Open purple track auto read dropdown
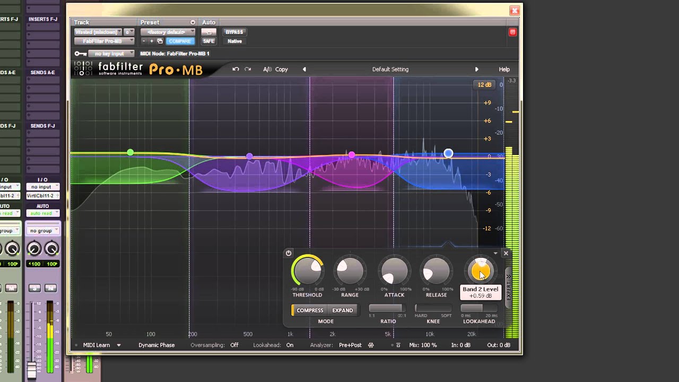679x382 pixels. pyautogui.click(x=42, y=213)
